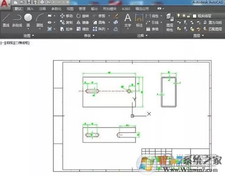Switch to the 管理 (Manage) ribbon tab
Image resolution: width=225 pixels, height=176 pixels.
pyautogui.click(x=82, y=9)
